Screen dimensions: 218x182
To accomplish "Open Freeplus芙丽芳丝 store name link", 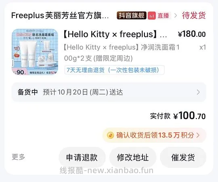I will pyautogui.click(x=60, y=15).
